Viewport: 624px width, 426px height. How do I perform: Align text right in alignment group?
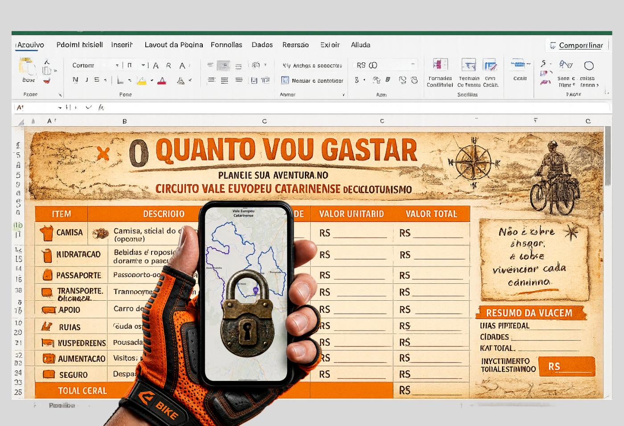[x=239, y=80]
